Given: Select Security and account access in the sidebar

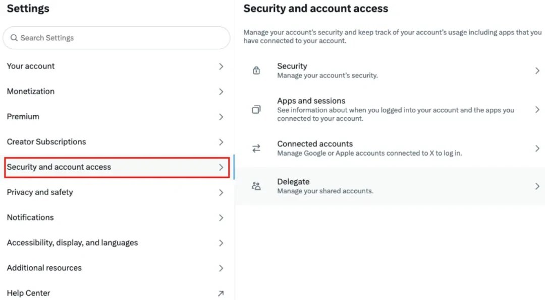Looking at the screenshot, I should pos(59,167).
